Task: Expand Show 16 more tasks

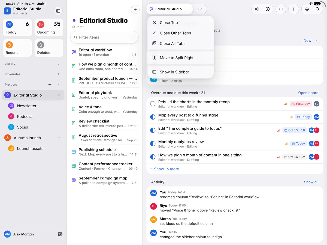Action: pyautogui.click(x=164, y=169)
